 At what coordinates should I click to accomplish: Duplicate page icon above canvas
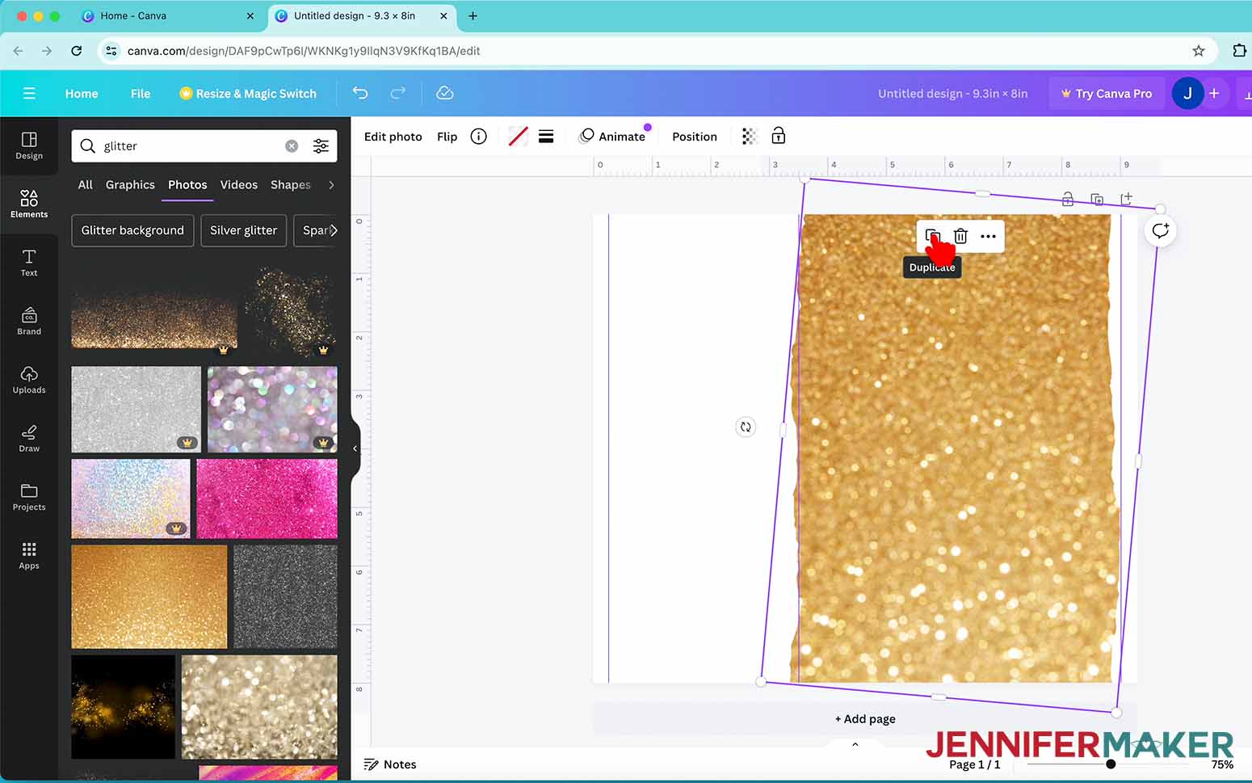pos(1097,199)
